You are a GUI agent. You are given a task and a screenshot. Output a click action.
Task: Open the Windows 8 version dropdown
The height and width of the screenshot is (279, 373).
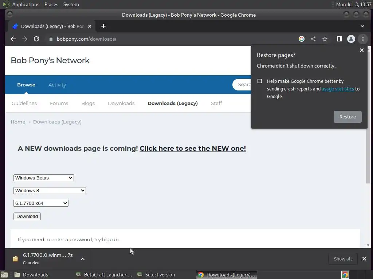click(x=50, y=190)
